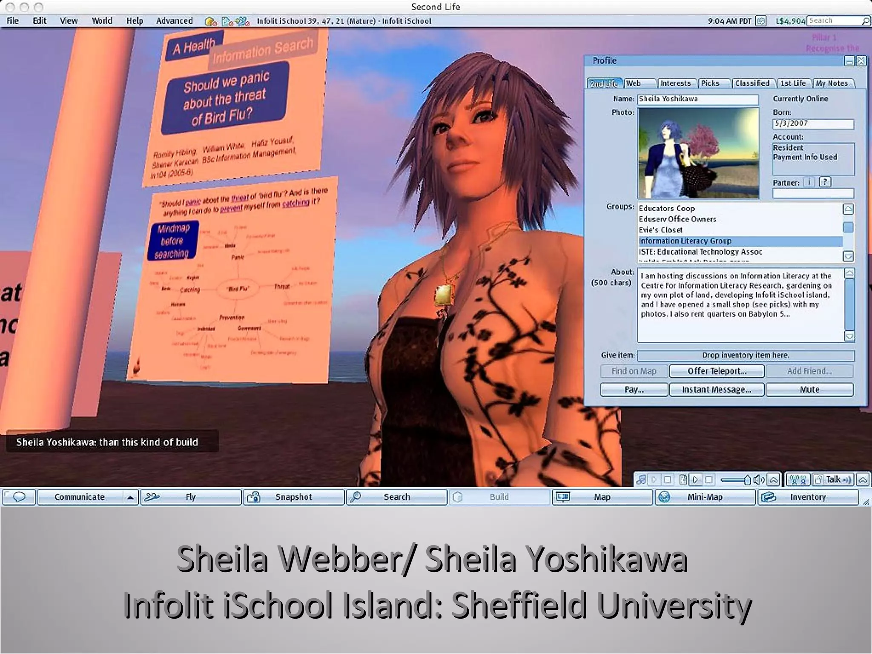Click the buy currency icon next to the clock

761,20
